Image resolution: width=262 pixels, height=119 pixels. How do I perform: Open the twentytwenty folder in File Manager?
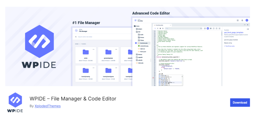click(x=86, y=74)
